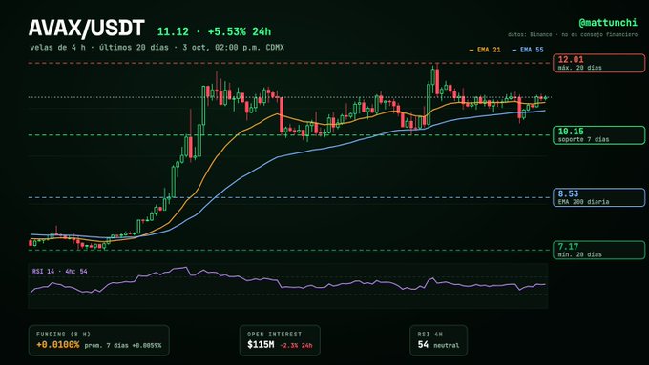Select the 11.12 current price value
649x365 pixels.
point(173,31)
